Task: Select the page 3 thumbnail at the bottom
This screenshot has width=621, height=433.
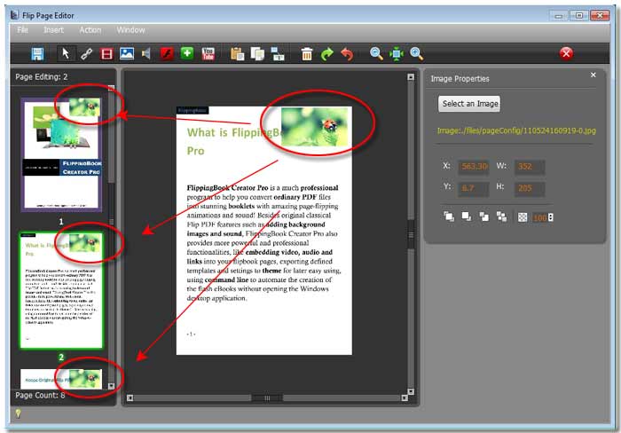Action: (61, 379)
